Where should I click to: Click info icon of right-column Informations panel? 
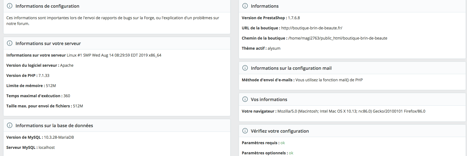[245, 6]
